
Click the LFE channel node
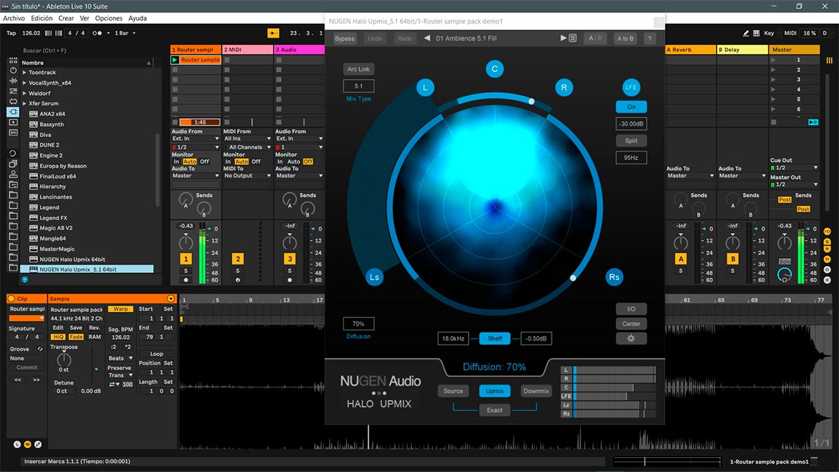[x=631, y=87]
